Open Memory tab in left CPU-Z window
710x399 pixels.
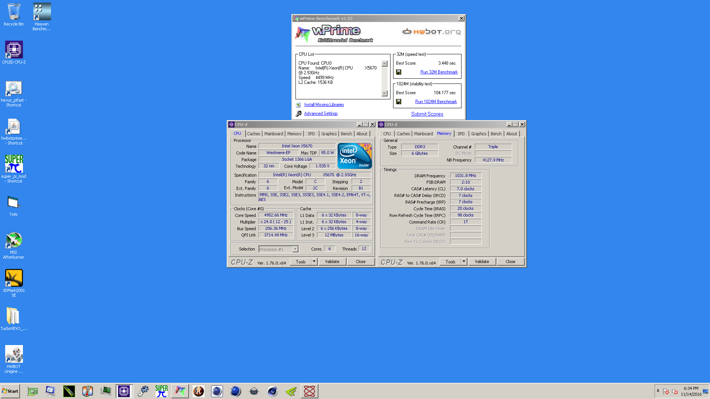(x=294, y=134)
